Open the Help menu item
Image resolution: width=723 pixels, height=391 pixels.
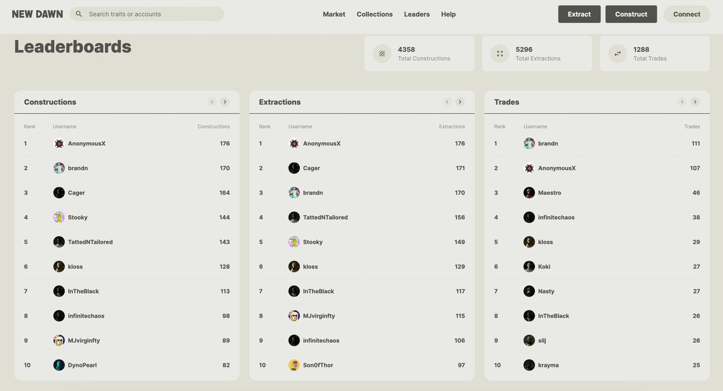click(x=448, y=14)
